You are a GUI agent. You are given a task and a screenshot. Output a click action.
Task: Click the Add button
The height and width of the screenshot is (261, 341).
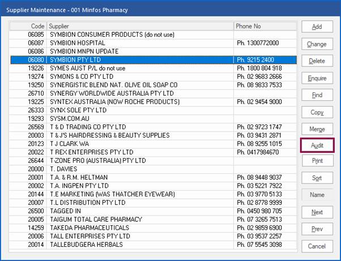point(317,27)
